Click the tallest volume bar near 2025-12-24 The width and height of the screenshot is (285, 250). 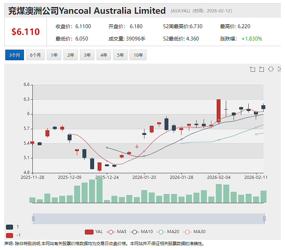click(99, 190)
